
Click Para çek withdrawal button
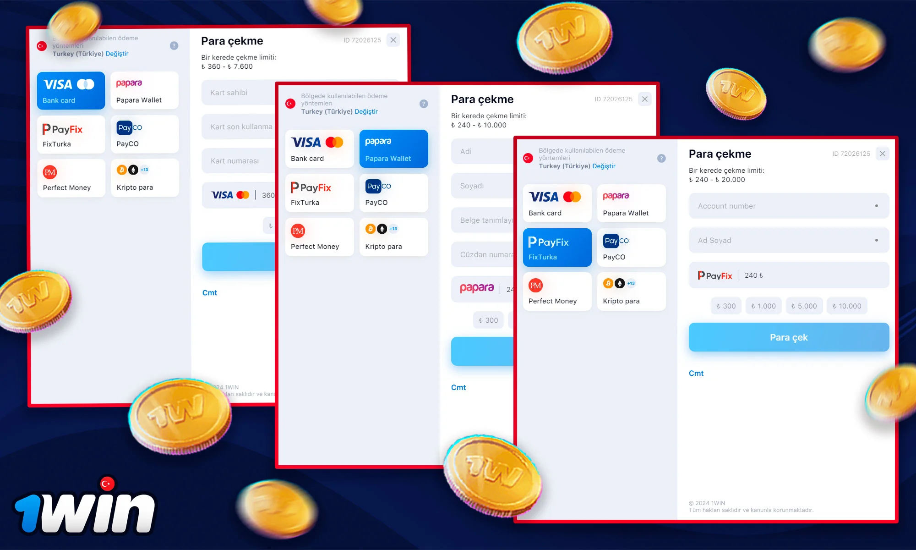[x=788, y=338]
